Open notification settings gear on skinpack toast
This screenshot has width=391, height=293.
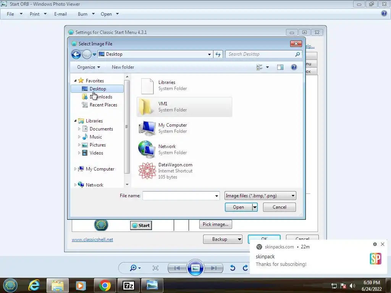coord(375,244)
